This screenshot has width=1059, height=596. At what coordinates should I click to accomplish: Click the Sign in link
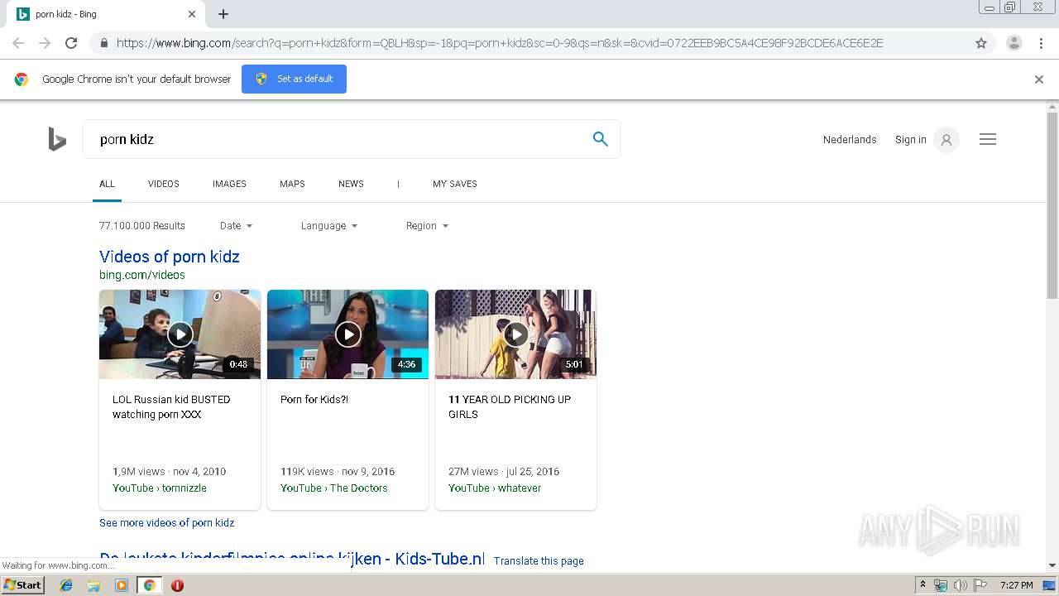(911, 140)
